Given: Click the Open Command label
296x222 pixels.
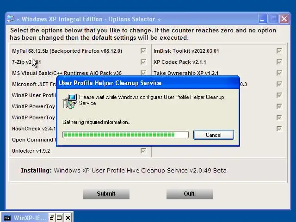Looking at the screenshot, I should tap(34, 140).
